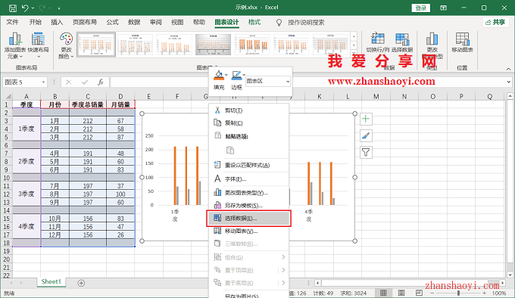Click the Sign in button
Image resolution: width=515 pixels, height=298 pixels.
pos(421,8)
